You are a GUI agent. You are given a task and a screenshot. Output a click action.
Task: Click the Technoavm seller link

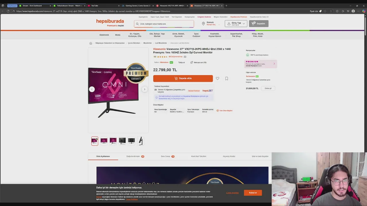click(250, 76)
